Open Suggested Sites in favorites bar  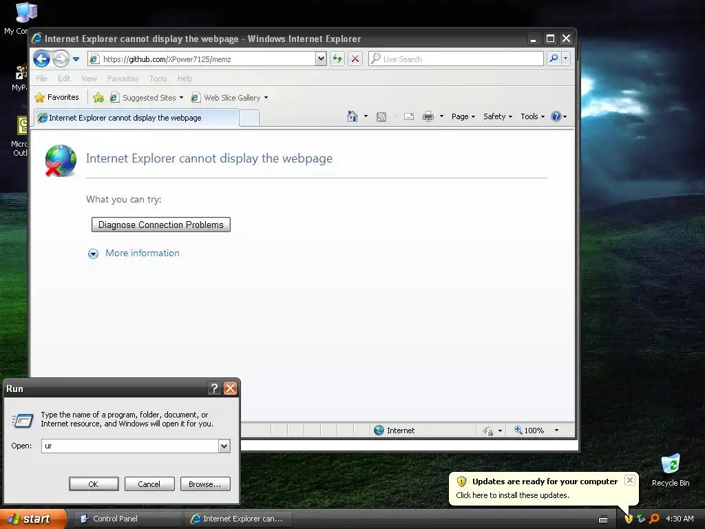(x=147, y=98)
